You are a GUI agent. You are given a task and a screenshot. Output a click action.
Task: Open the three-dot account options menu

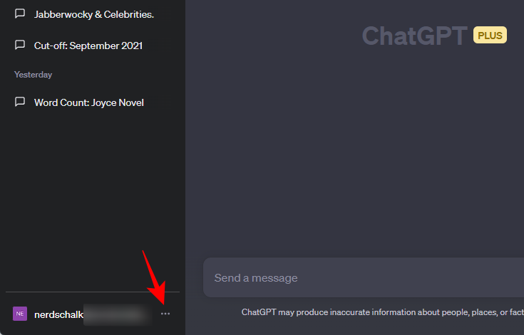point(165,314)
